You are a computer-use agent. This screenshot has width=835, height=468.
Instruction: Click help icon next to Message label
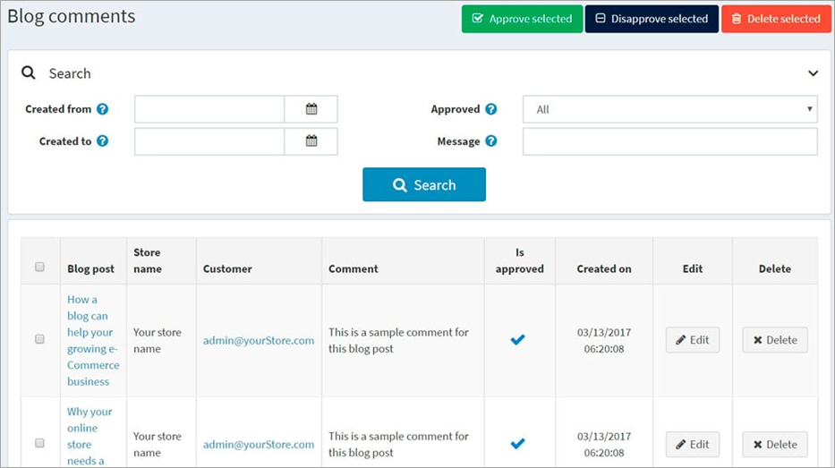[x=490, y=141]
